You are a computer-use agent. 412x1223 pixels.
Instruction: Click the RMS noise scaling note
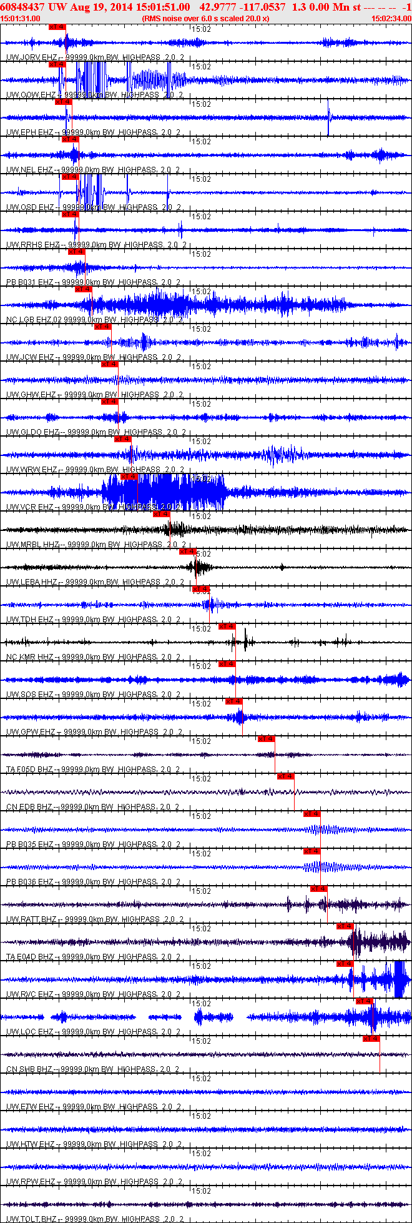click(205, 19)
